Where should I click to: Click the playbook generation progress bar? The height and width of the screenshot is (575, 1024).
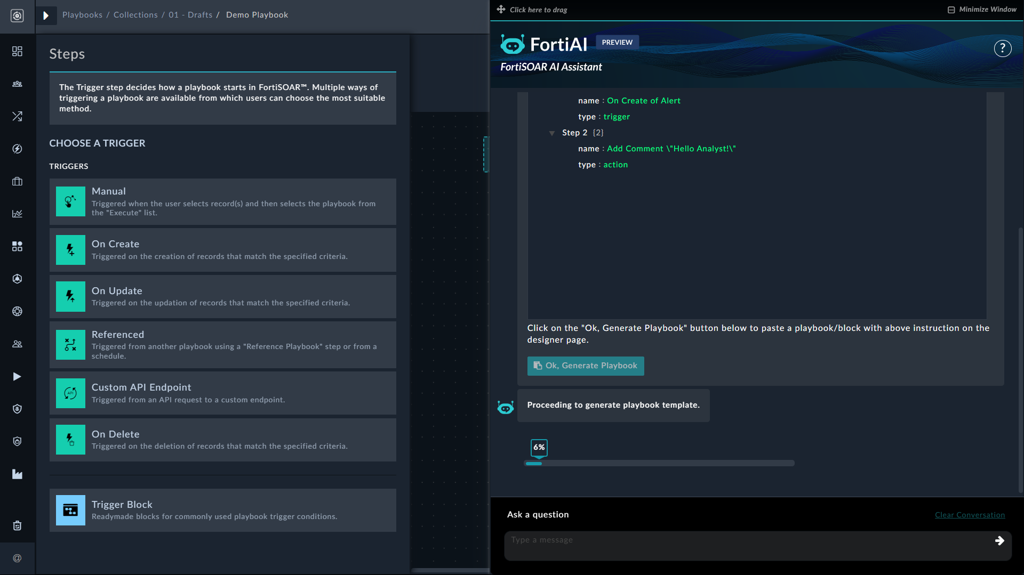(x=659, y=463)
